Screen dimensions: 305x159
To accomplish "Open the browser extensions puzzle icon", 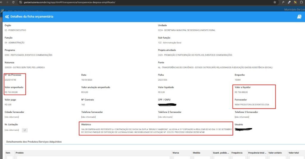I will click(301, 2).
